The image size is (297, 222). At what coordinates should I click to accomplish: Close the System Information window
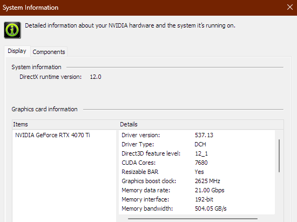[289, 8]
